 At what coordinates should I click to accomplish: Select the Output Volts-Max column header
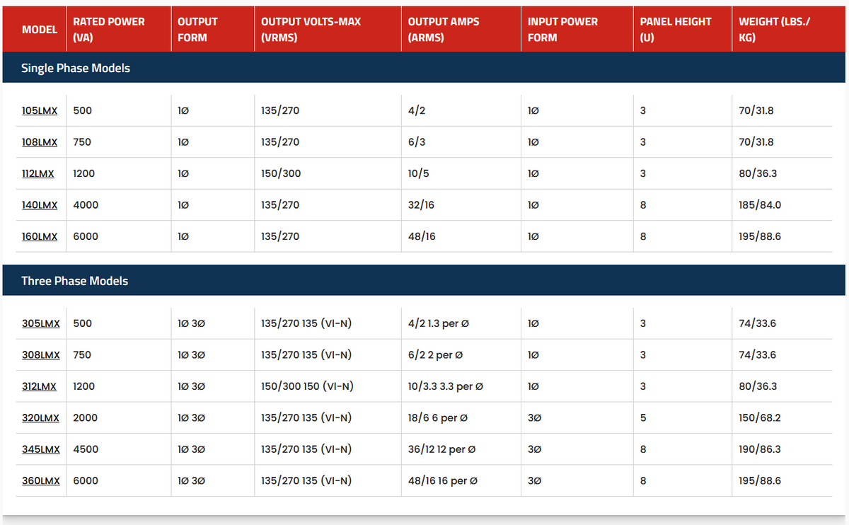pos(311,29)
